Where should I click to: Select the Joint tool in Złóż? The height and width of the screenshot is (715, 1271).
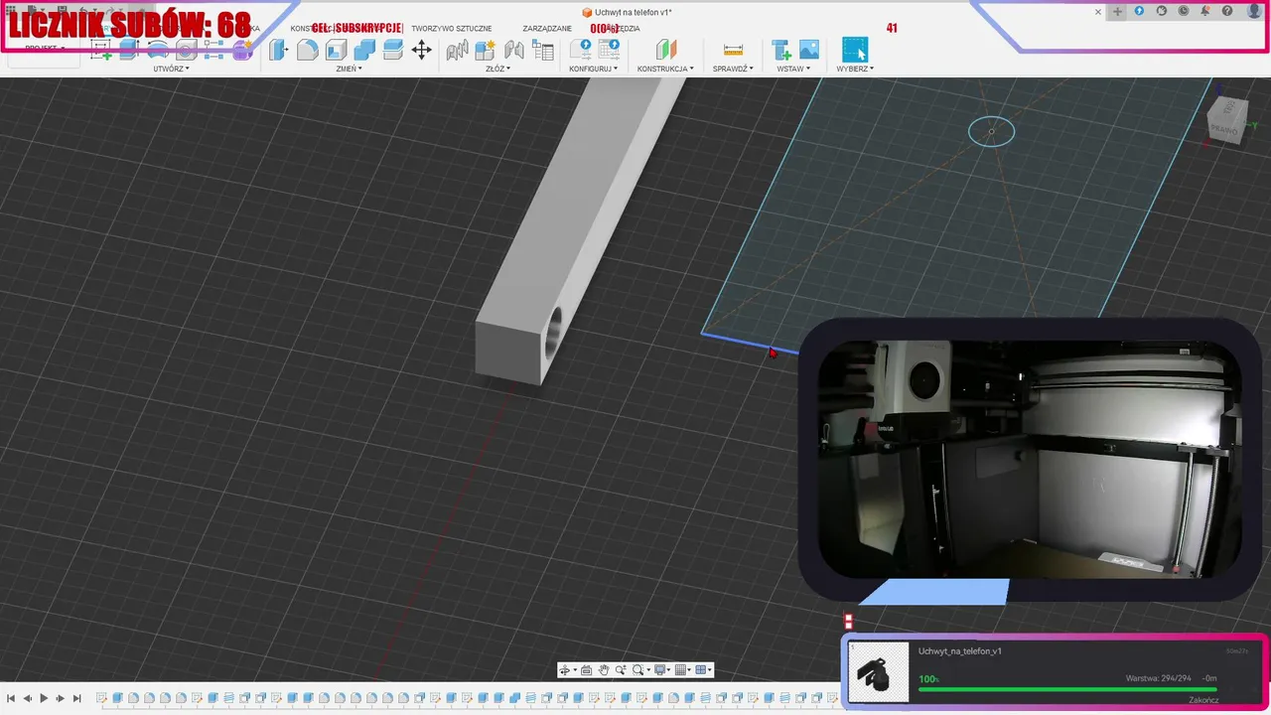[x=514, y=50]
